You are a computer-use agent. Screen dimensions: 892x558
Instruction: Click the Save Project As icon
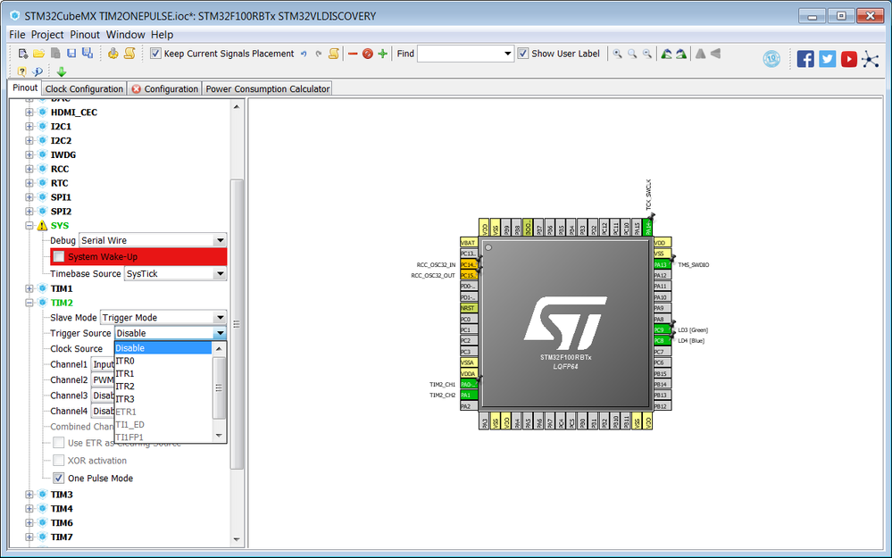pyautogui.click(x=88, y=54)
